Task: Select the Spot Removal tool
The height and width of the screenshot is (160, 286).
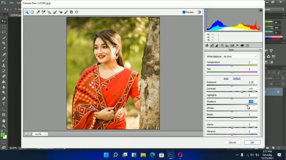Action: tap(55, 12)
